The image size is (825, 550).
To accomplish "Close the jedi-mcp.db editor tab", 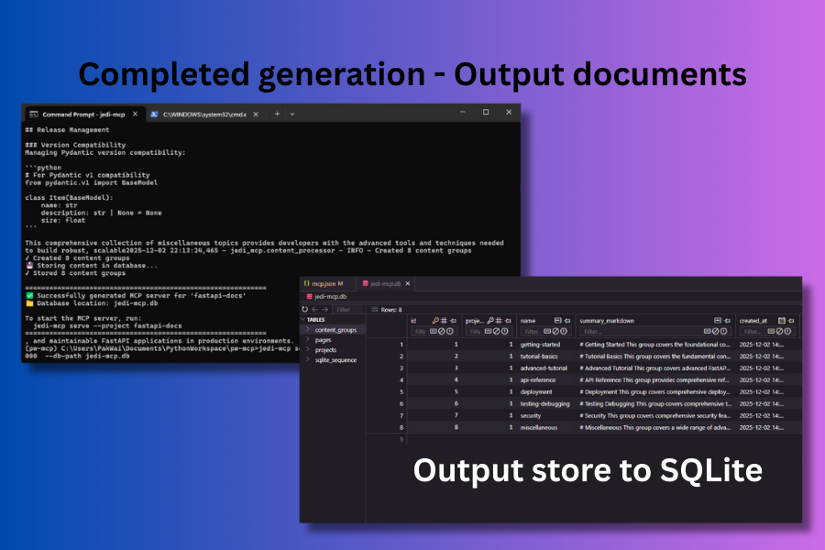I will point(408,283).
